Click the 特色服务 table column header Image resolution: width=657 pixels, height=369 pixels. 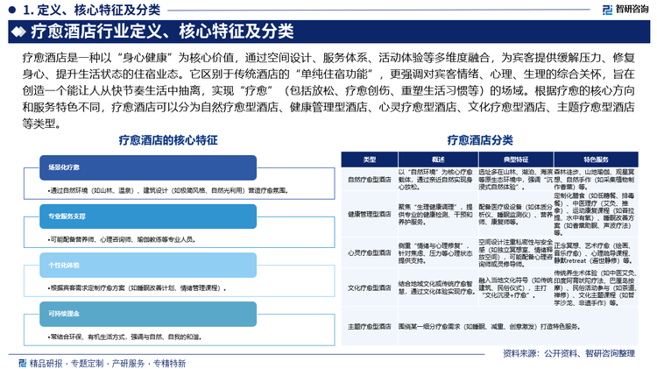coord(596,160)
